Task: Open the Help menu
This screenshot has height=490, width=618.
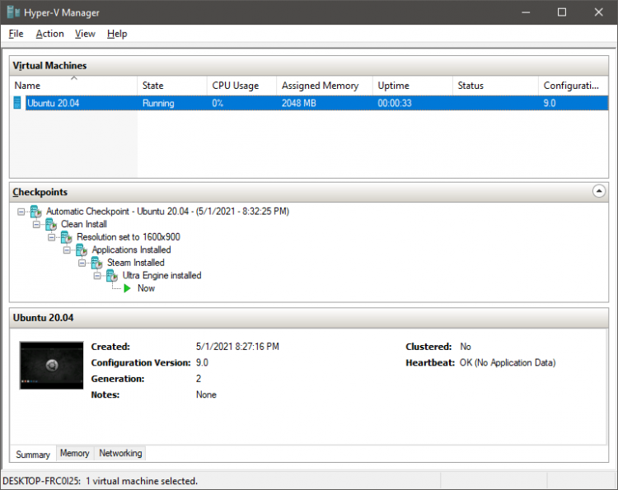Action: [117, 34]
